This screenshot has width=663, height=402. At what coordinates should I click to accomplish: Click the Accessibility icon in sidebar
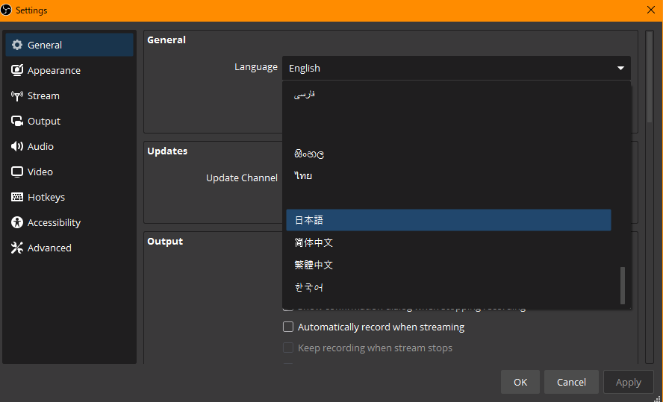(17, 222)
